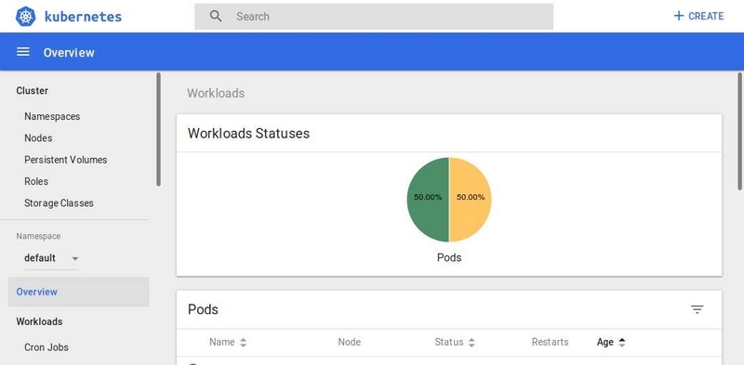The width and height of the screenshot is (744, 365).
Task: Open the hamburger navigation menu icon
Action: [x=22, y=52]
